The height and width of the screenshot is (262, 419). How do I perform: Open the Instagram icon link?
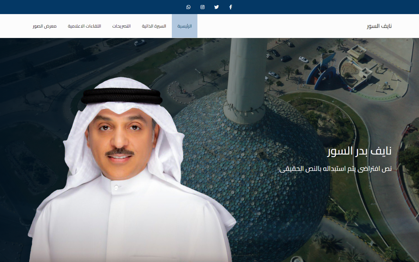coord(203,7)
